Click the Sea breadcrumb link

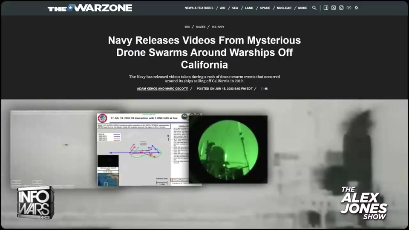pos(187,27)
